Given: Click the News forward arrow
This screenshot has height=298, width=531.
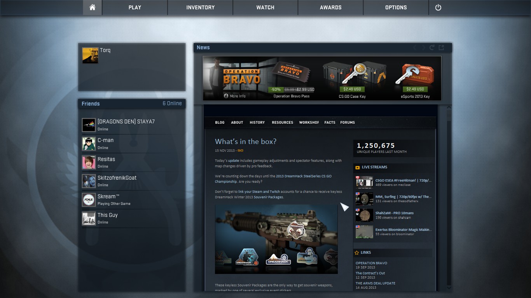Looking at the screenshot, I should pyautogui.click(x=423, y=47).
